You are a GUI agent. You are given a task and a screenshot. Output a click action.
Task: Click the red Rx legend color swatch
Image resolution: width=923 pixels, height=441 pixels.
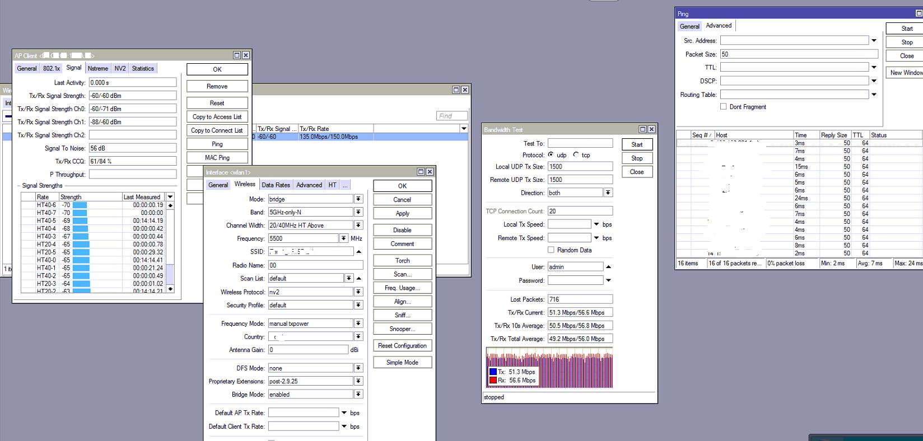(x=493, y=381)
